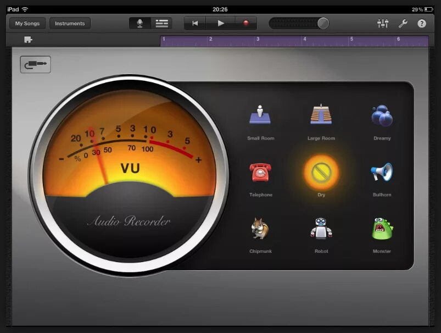This screenshot has width=441, height=333.
Task: Select the Large Room effect icon
Action: pos(321,114)
